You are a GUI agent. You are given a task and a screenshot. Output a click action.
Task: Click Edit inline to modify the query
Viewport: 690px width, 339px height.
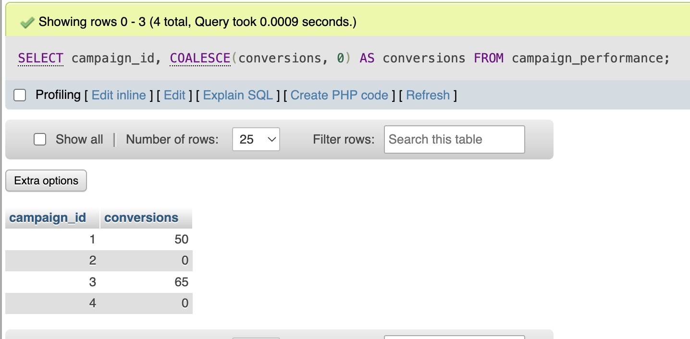click(118, 95)
